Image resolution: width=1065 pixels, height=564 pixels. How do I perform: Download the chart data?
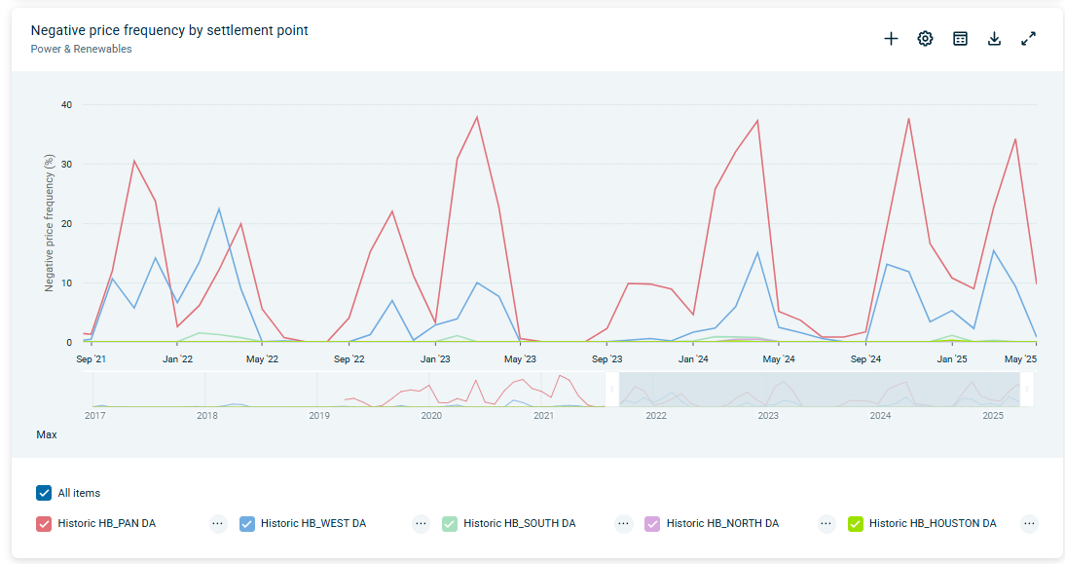point(994,39)
